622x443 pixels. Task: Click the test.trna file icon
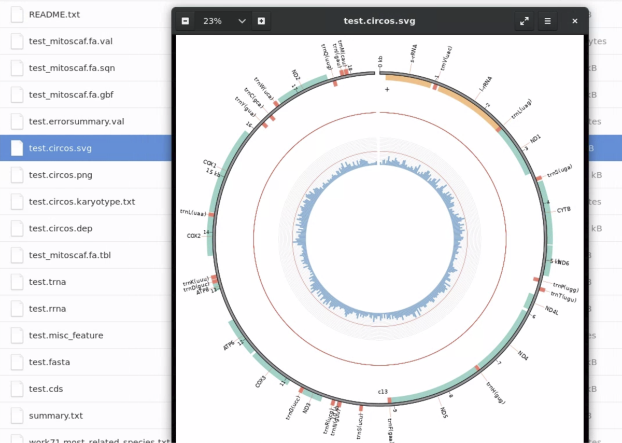(x=17, y=282)
